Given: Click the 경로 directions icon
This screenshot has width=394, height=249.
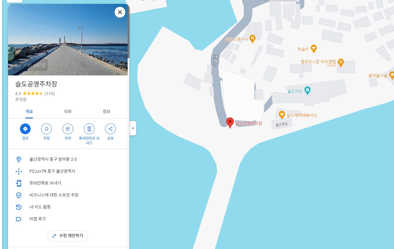Looking at the screenshot, I should [x=25, y=129].
